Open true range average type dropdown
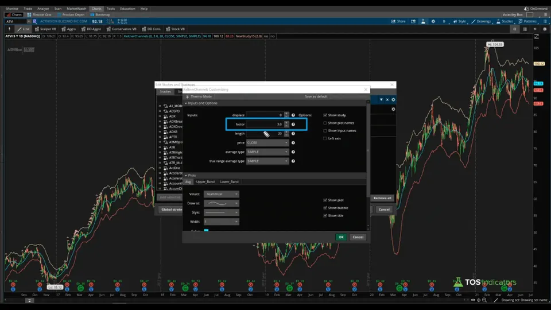551x310 pixels. [x=267, y=161]
